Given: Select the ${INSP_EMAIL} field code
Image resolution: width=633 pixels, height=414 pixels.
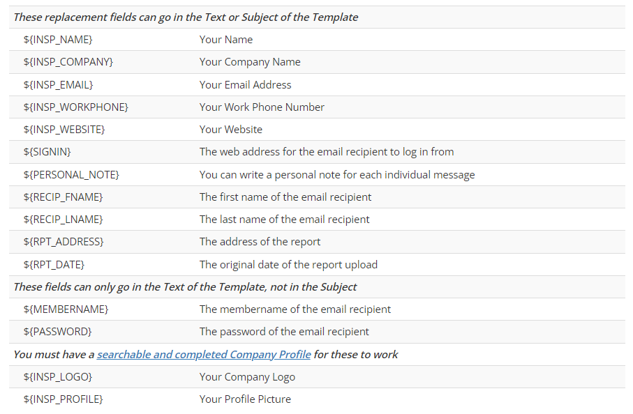Looking at the screenshot, I should coord(58,84).
